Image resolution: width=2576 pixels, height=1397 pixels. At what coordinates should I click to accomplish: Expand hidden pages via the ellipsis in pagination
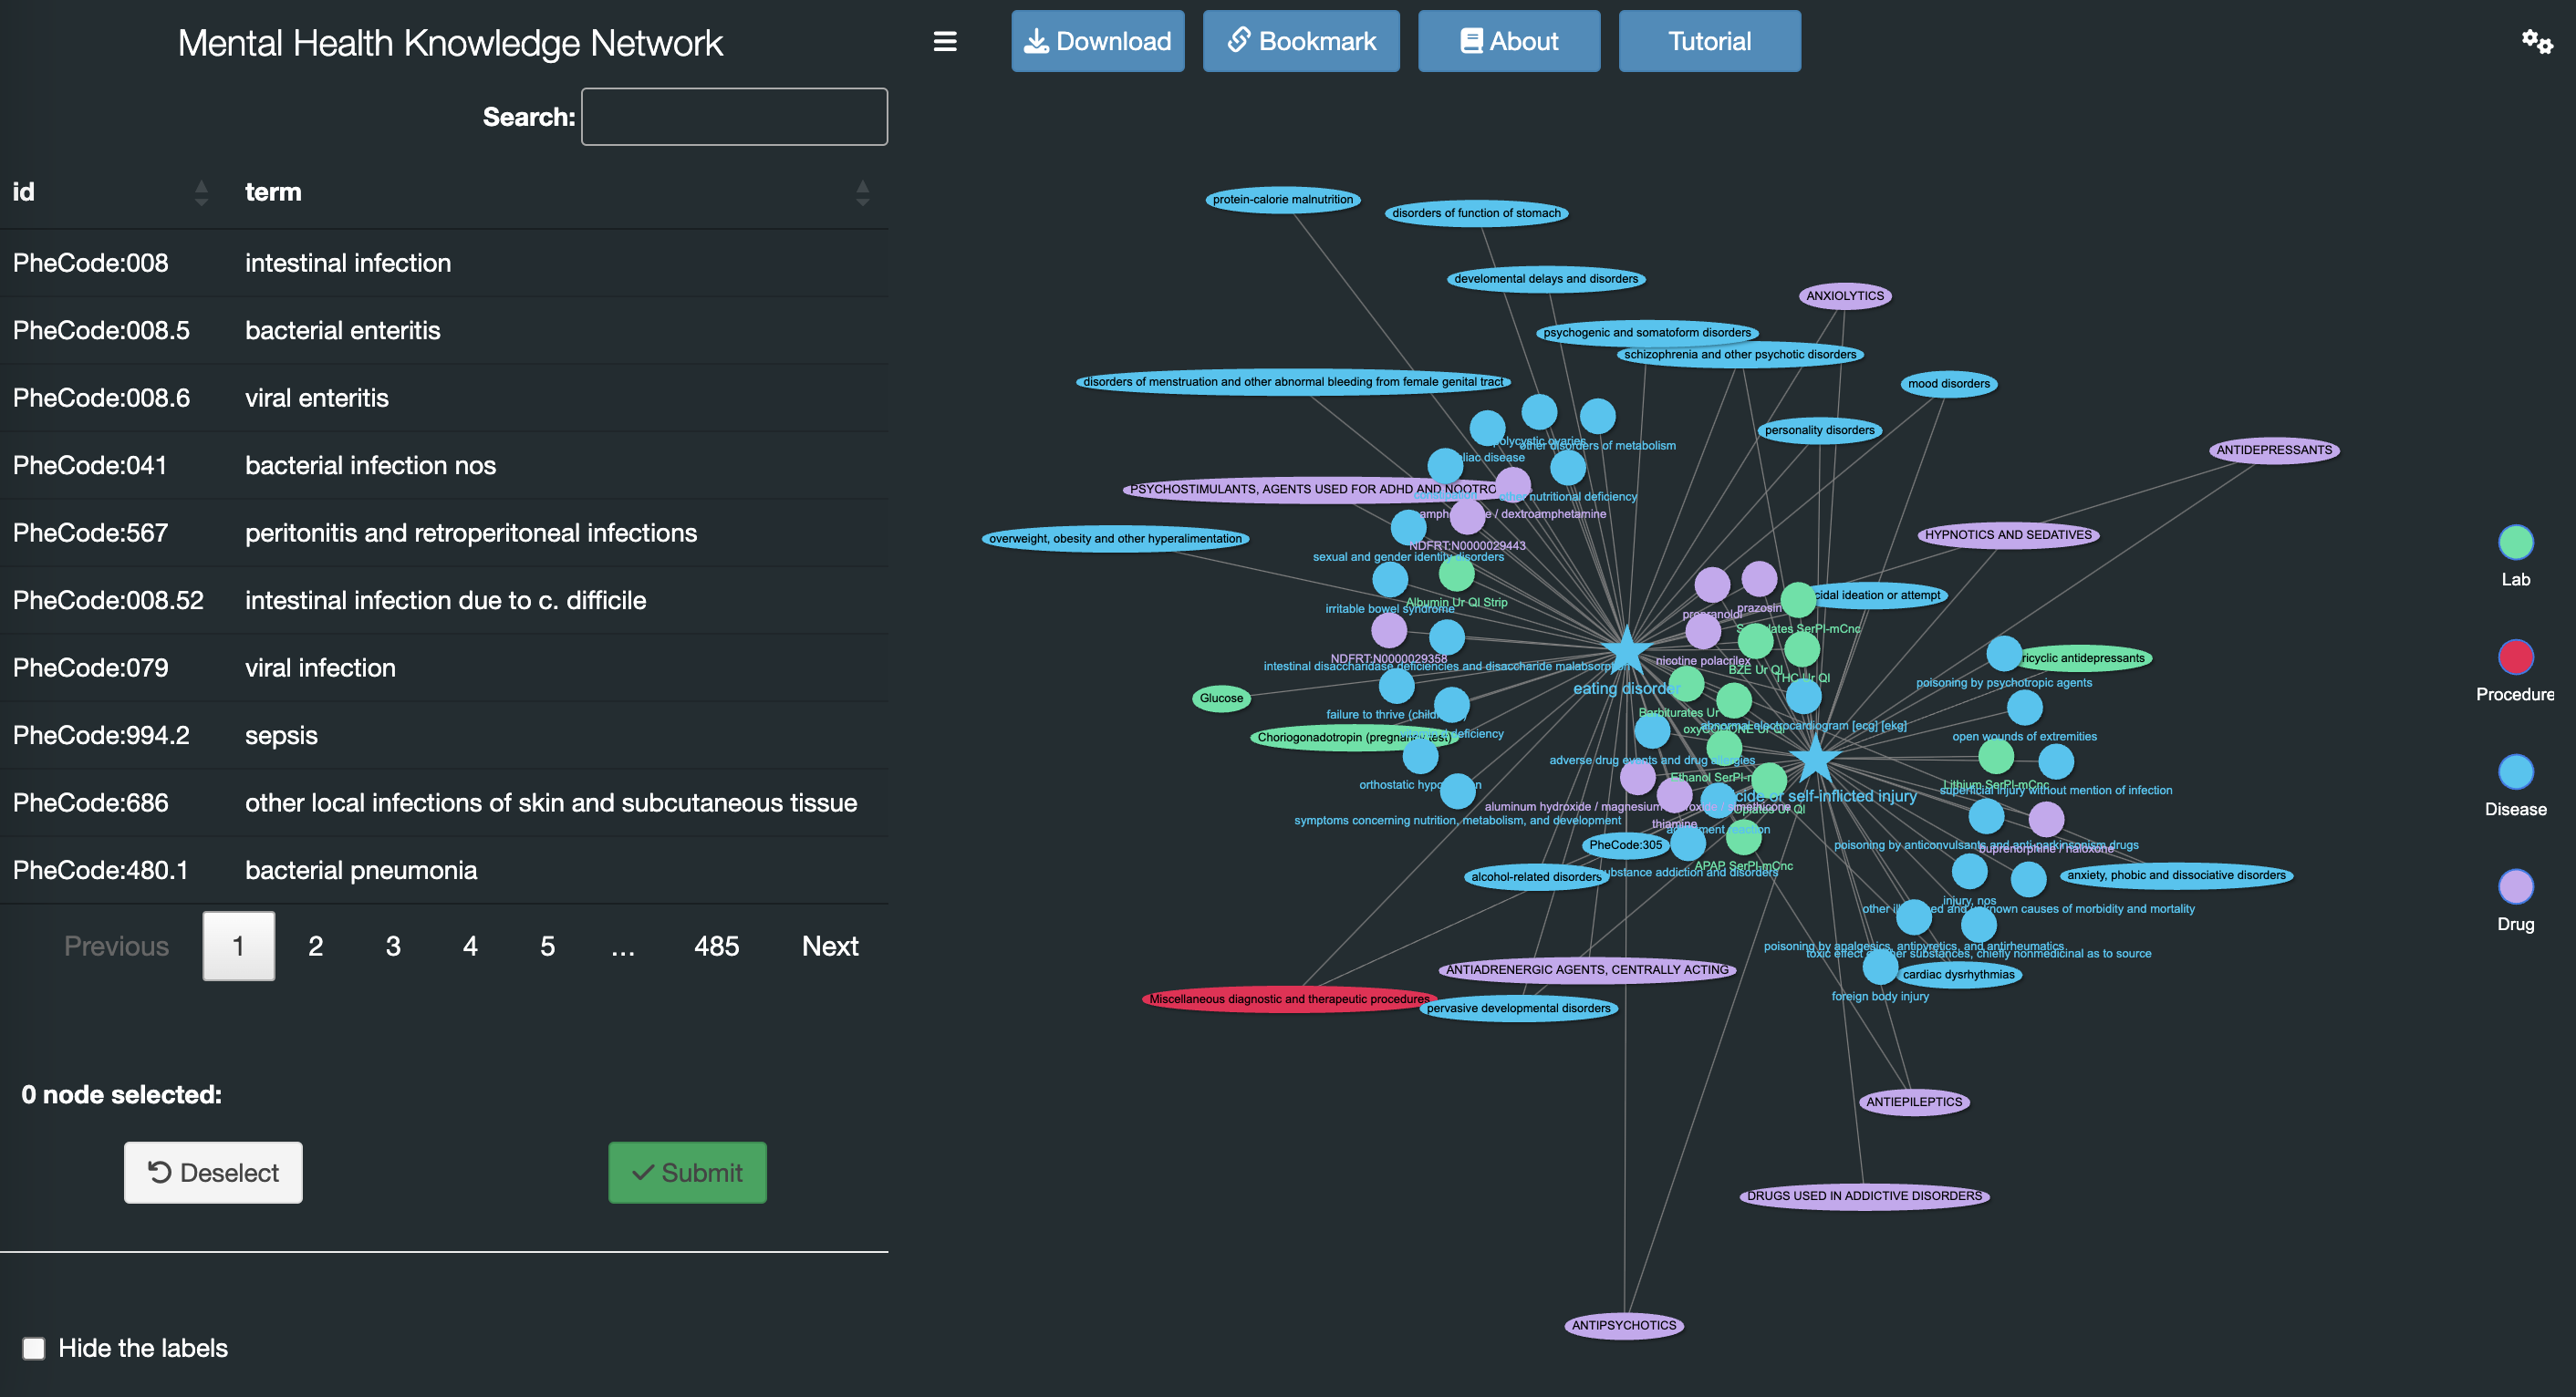pyautogui.click(x=622, y=945)
